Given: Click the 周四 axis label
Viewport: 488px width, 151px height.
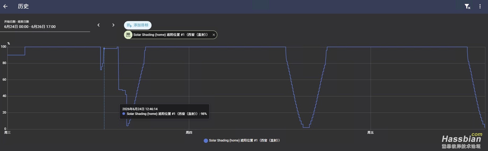Looking at the screenshot, I should click(189, 133).
